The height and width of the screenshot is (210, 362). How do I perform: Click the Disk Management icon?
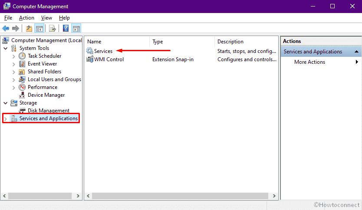pyautogui.click(x=22, y=110)
